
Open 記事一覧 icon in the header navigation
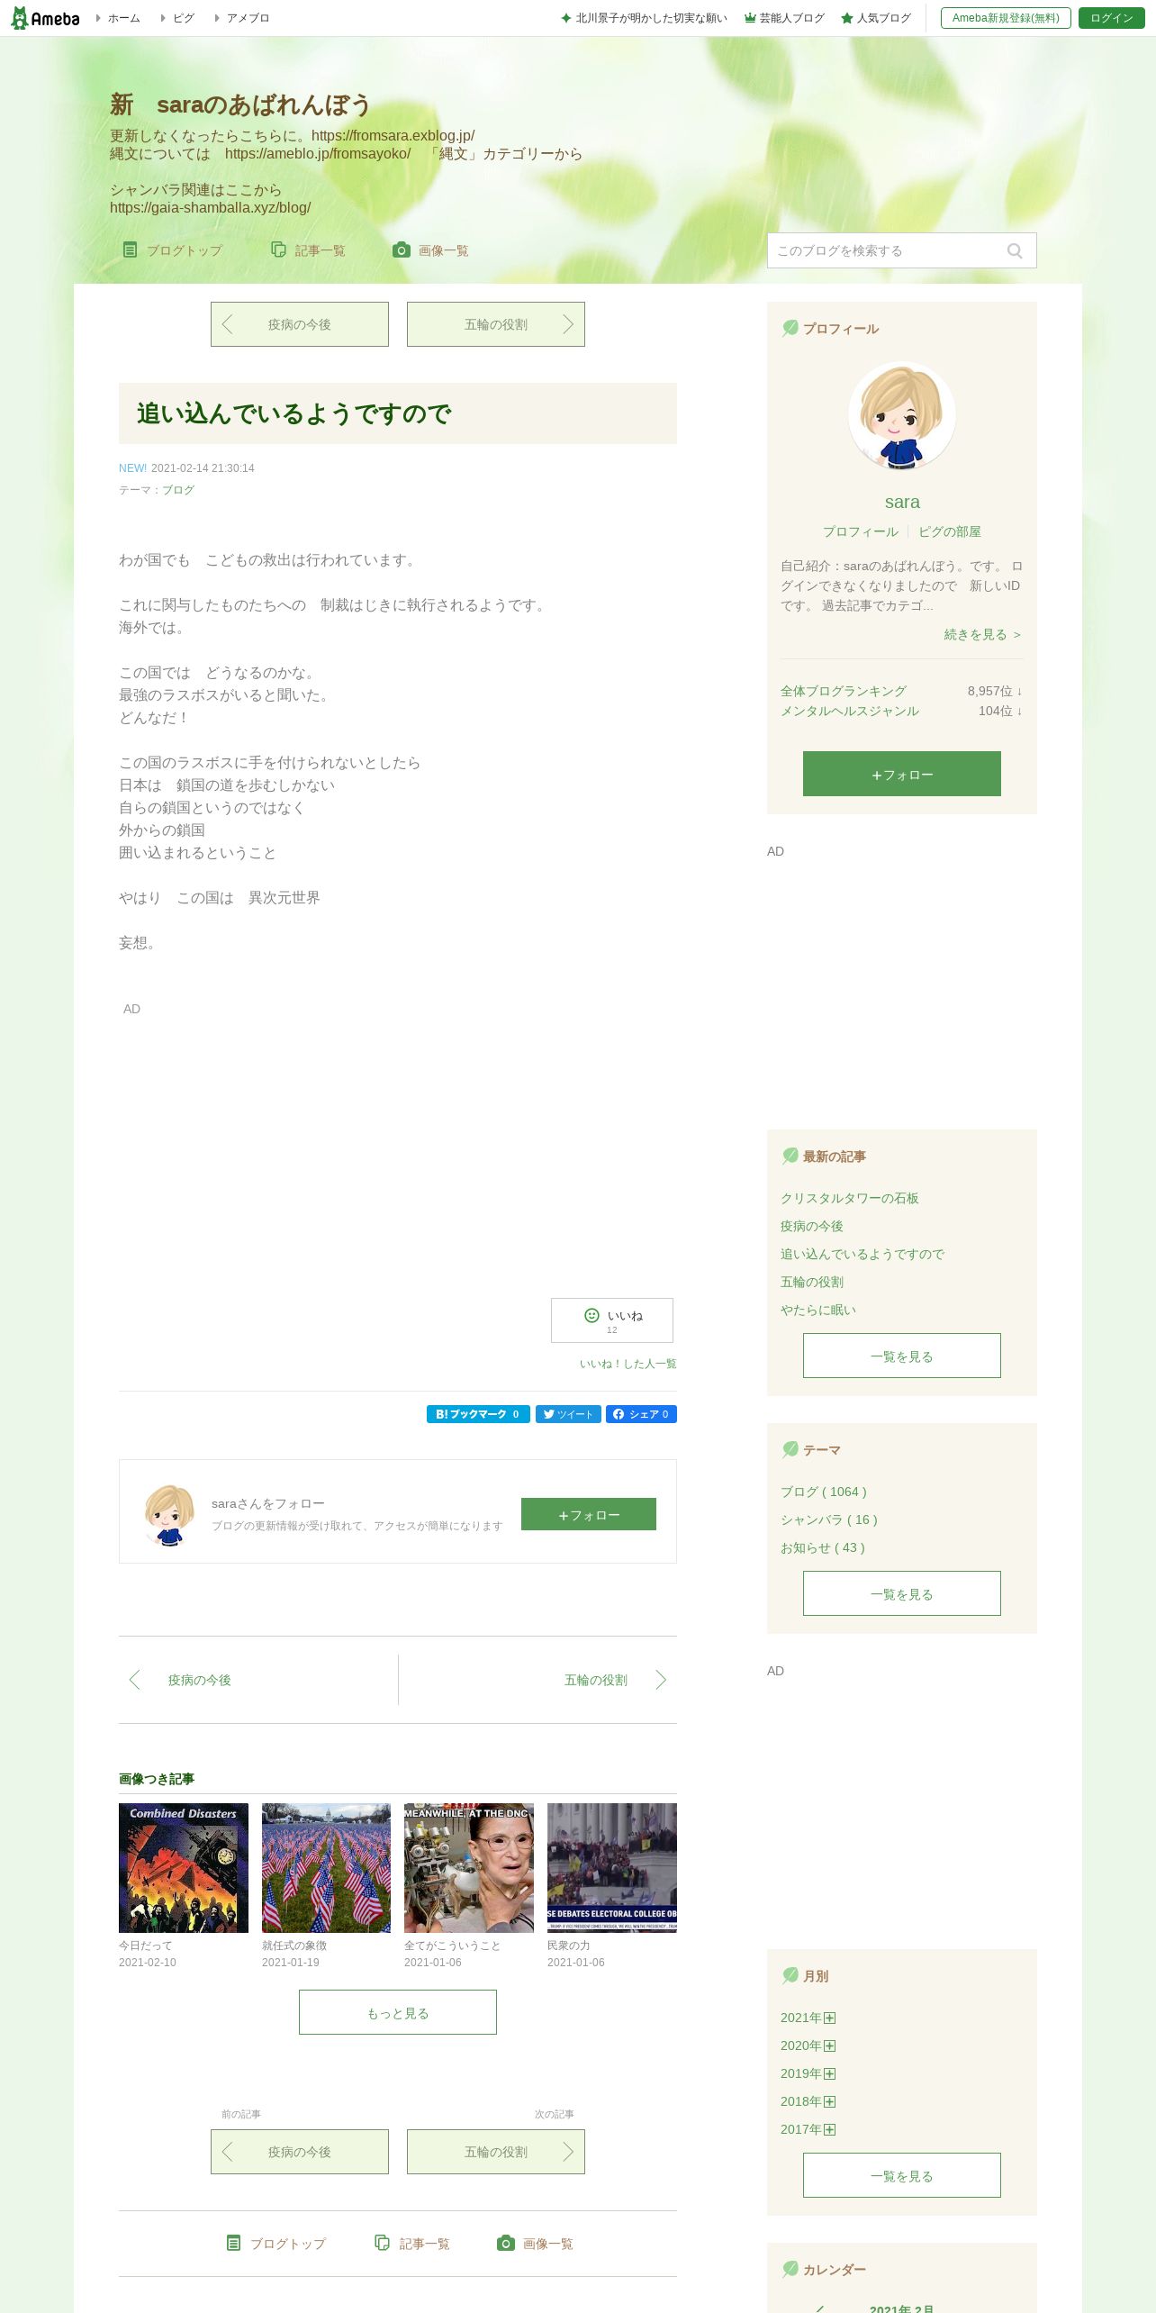[278, 249]
